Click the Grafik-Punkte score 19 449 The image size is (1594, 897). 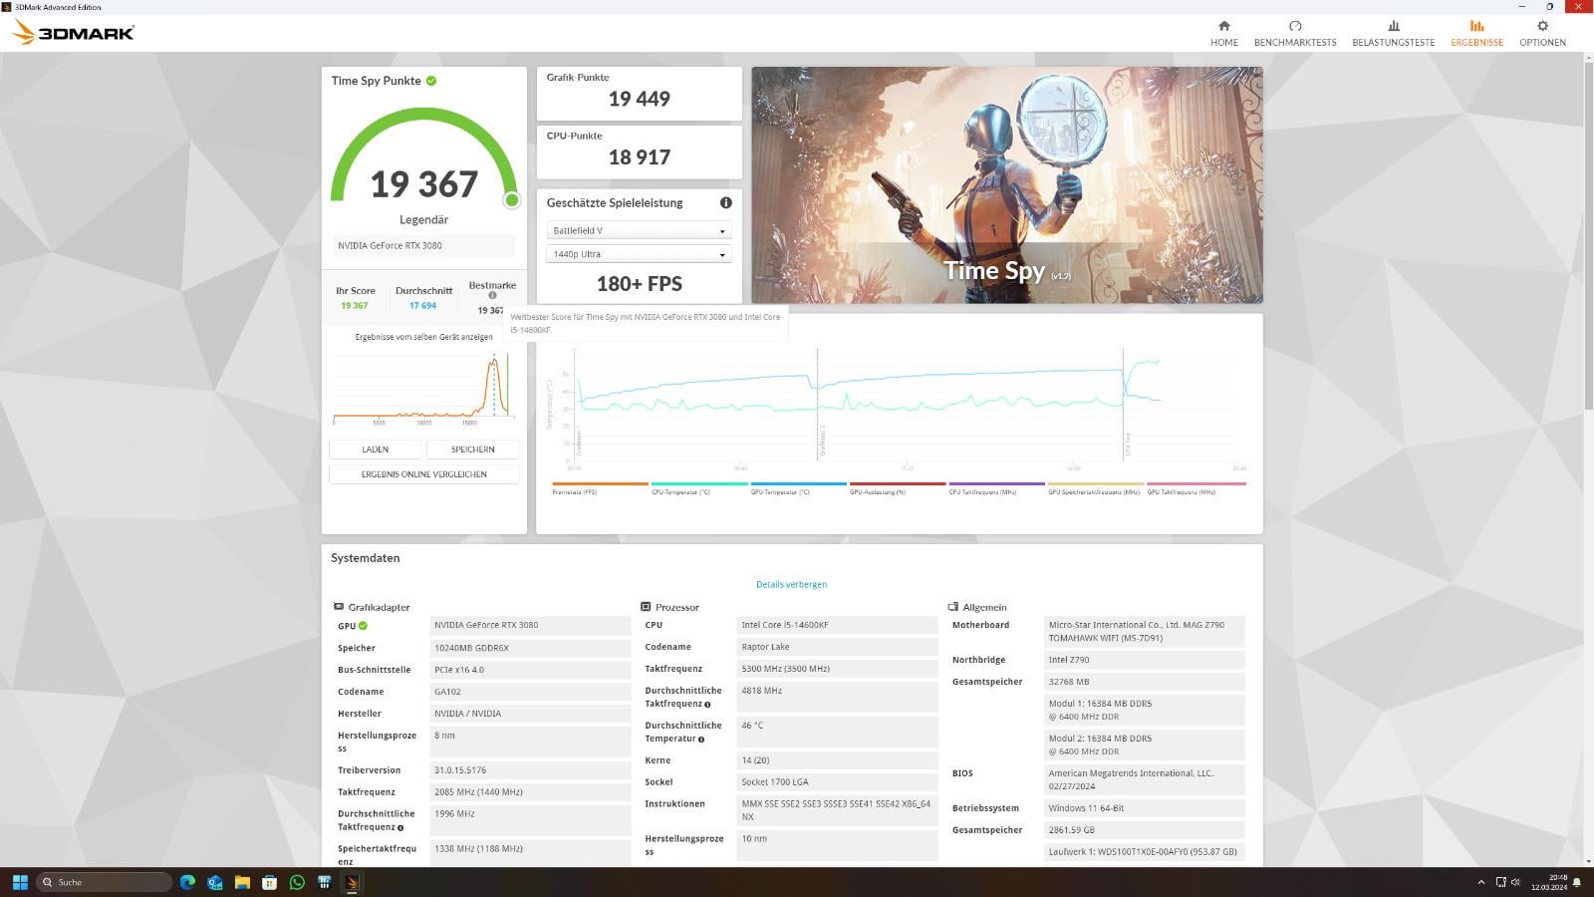640,99
